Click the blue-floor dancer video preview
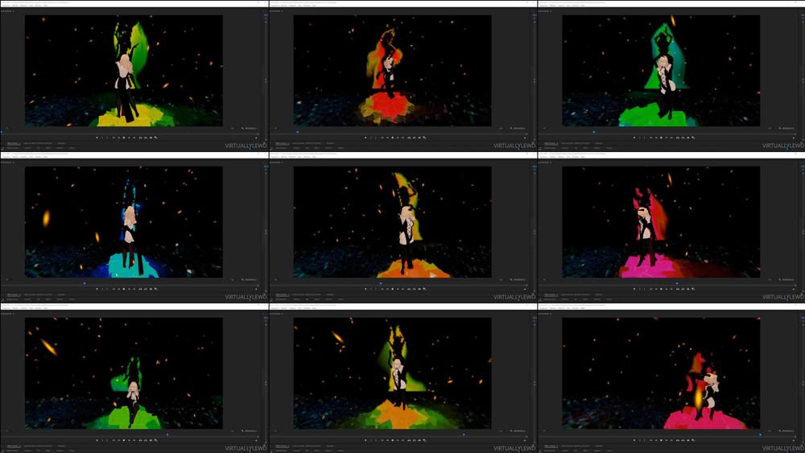The height and width of the screenshot is (453, 805). [x=124, y=222]
